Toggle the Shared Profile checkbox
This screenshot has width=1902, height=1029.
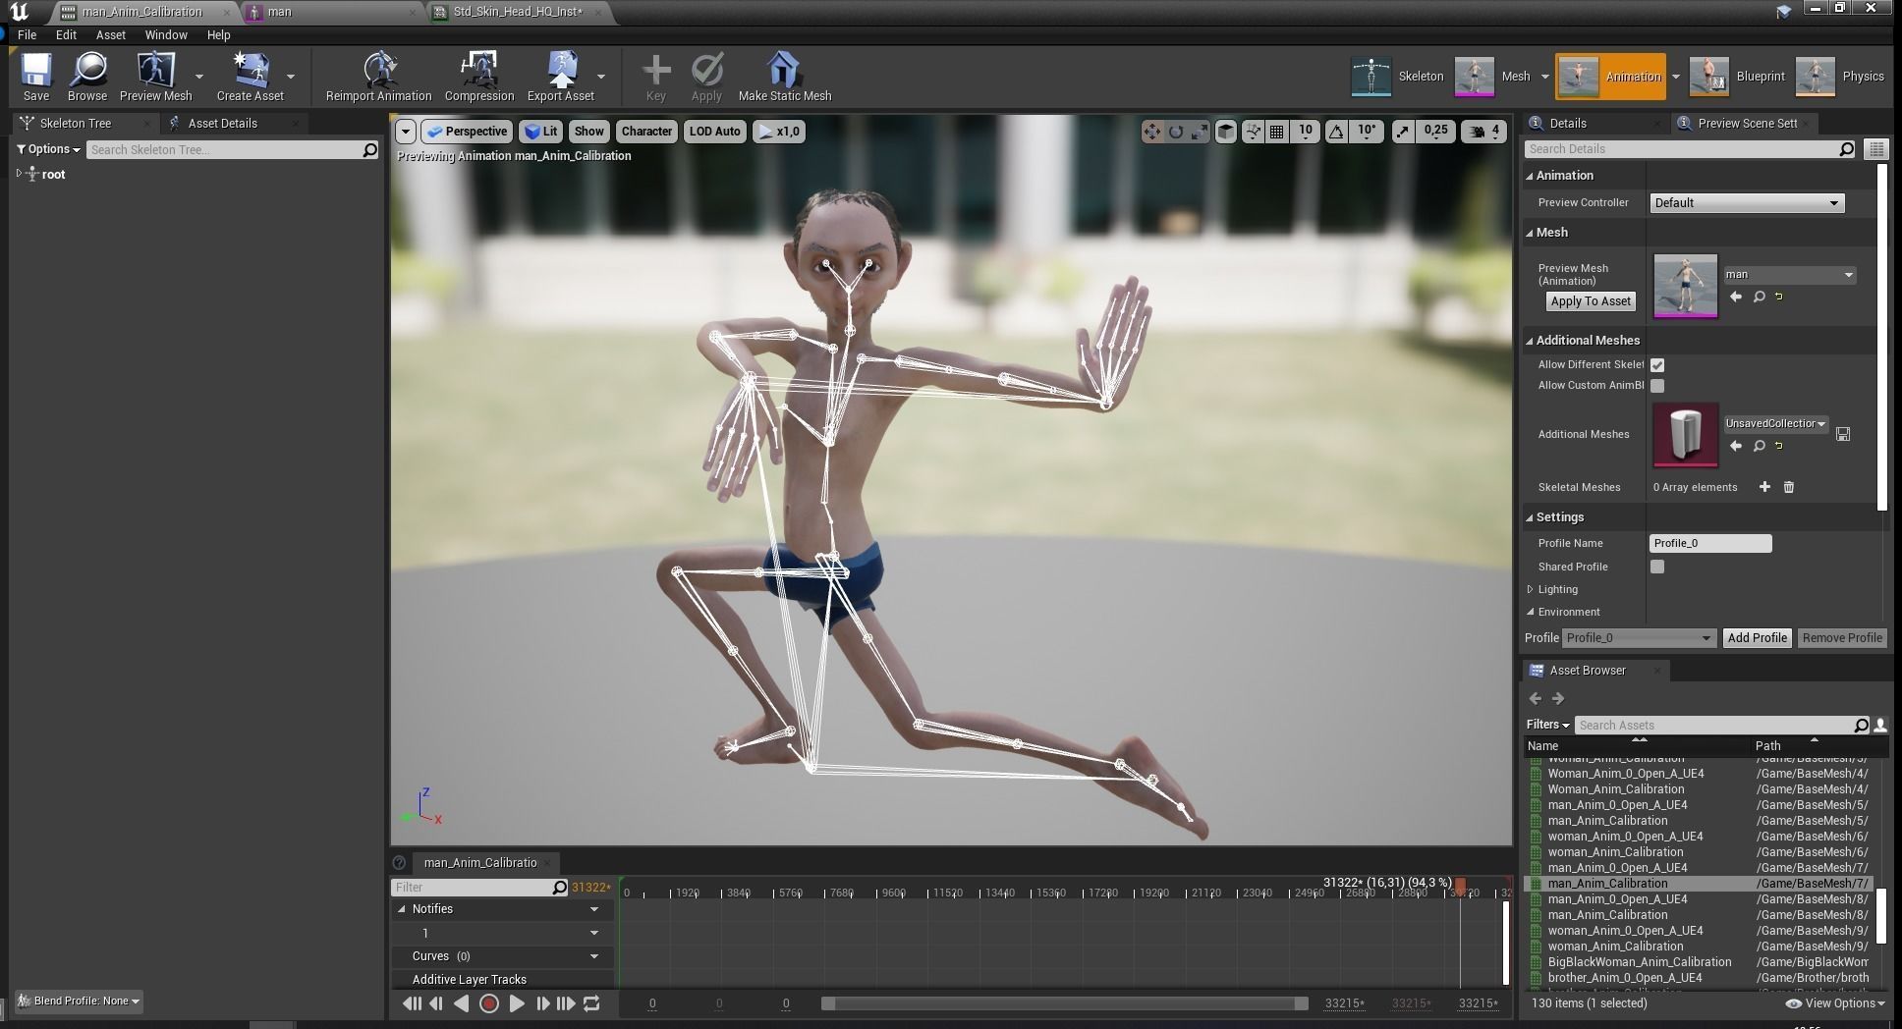(x=1657, y=567)
